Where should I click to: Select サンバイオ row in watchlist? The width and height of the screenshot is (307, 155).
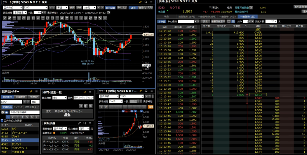coord(20,144)
